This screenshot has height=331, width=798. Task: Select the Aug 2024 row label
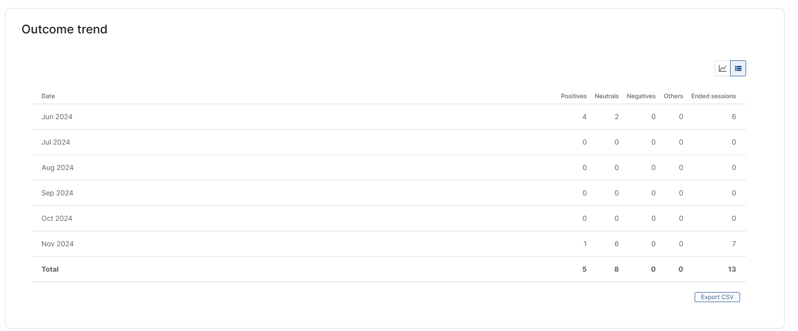57,167
